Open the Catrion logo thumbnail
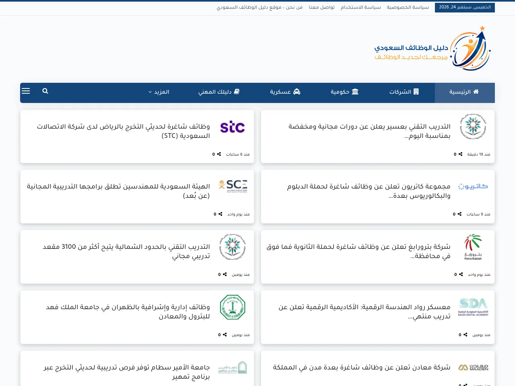Screen dimensions: 515x386 click(x=473, y=187)
